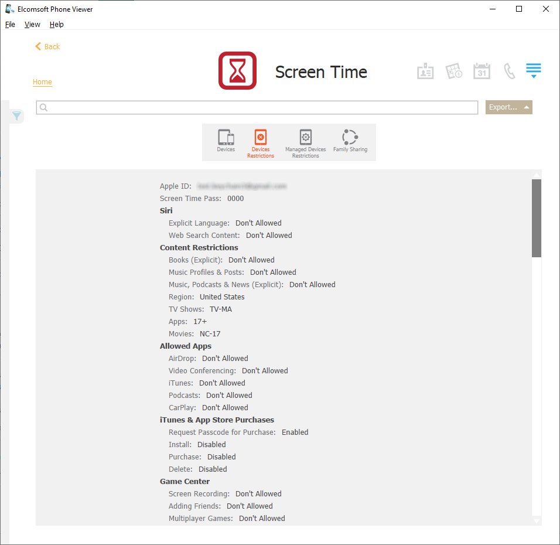Viewport: 560px width, 545px height.
Task: Toggle the filter funnel icon
Action: point(17,116)
